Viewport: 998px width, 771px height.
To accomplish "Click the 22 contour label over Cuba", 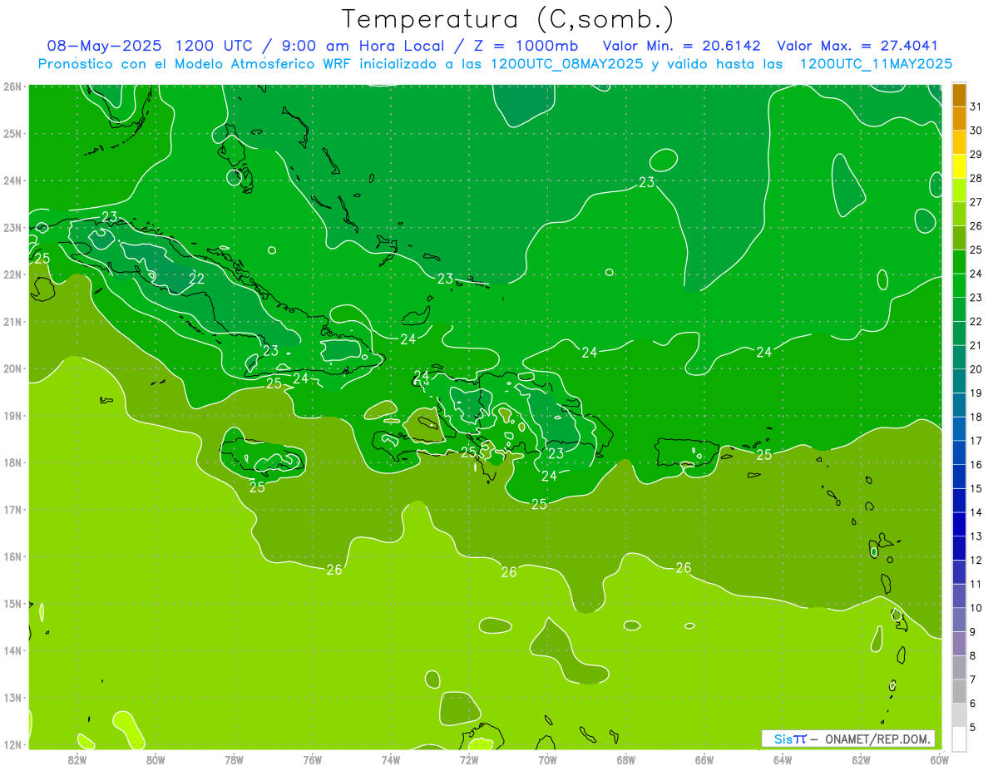I will point(196,279).
